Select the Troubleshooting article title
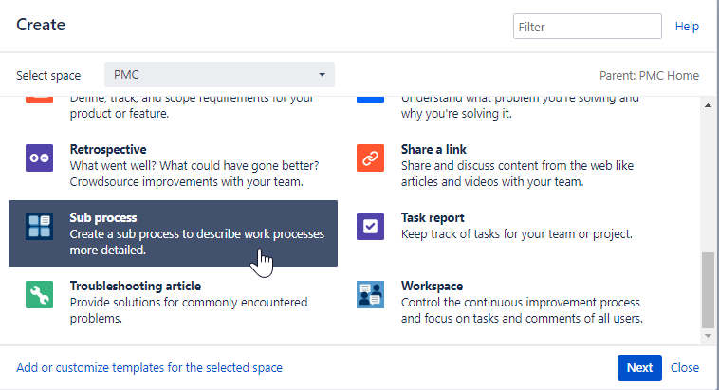Screen dimensions: 719x390 (x=136, y=287)
